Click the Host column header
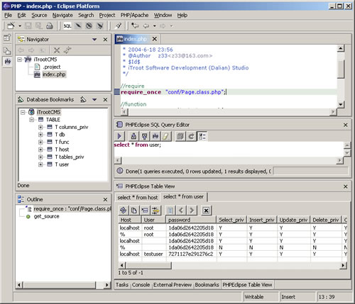Image resolution: width=355 pixels, height=304 pixels. click(x=130, y=220)
